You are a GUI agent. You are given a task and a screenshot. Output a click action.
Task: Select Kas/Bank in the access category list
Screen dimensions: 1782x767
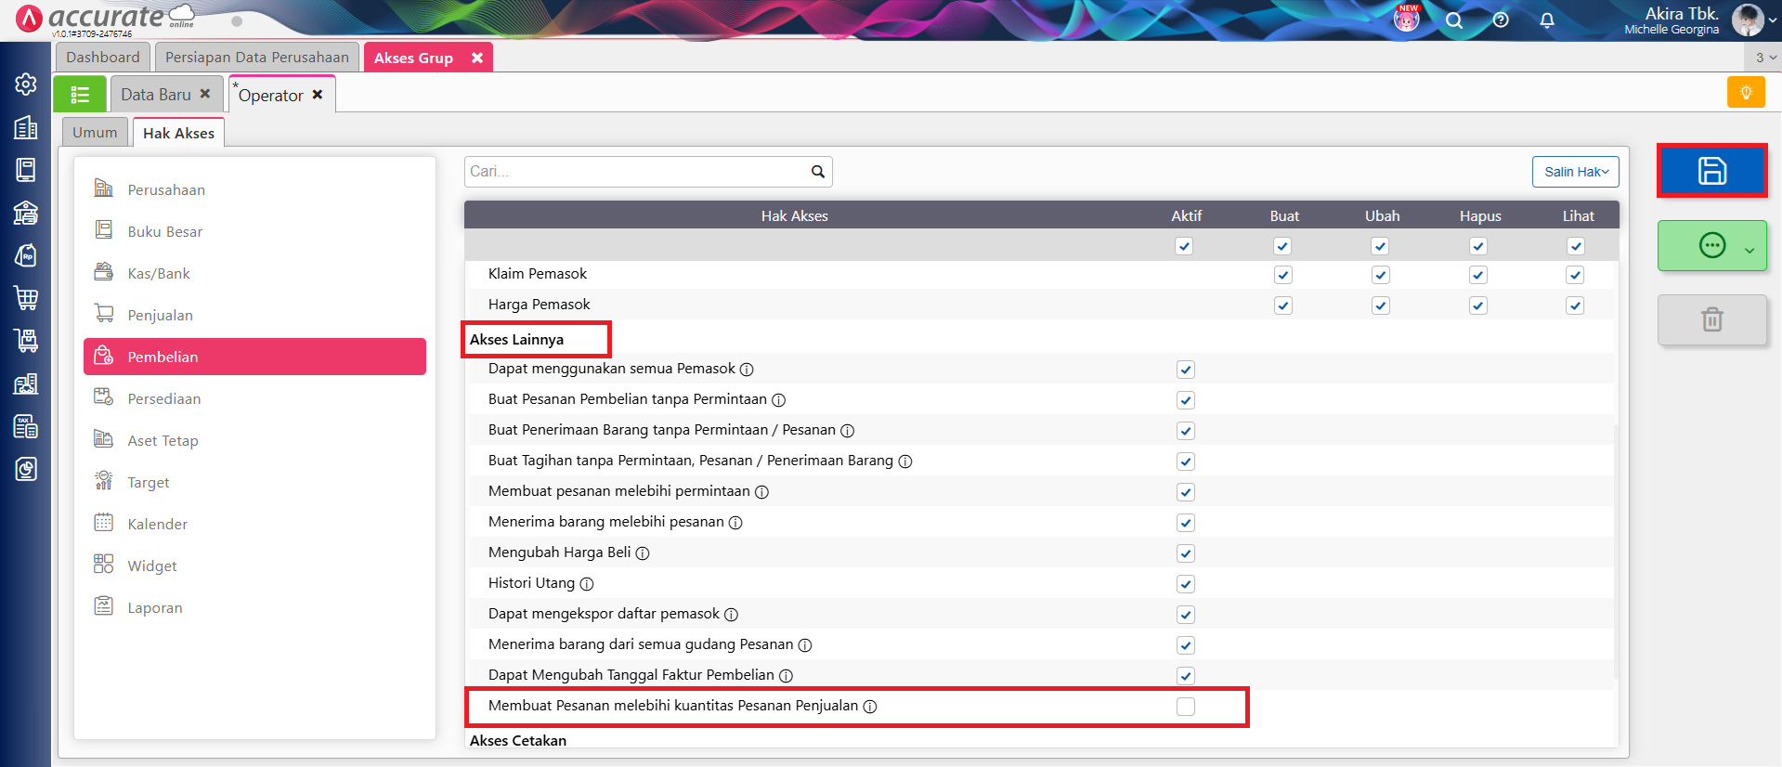(158, 274)
